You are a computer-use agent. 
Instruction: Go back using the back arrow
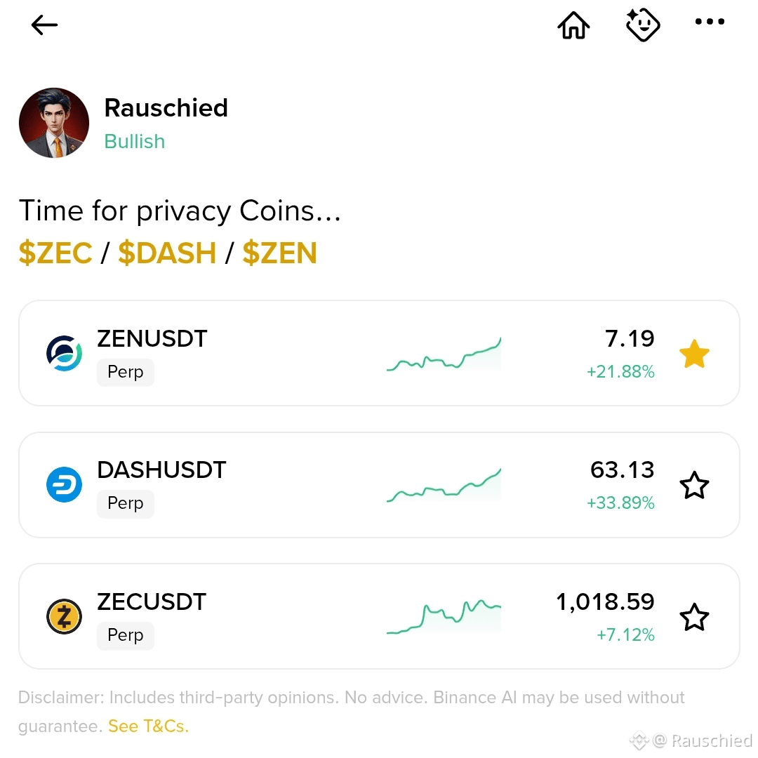tap(44, 25)
